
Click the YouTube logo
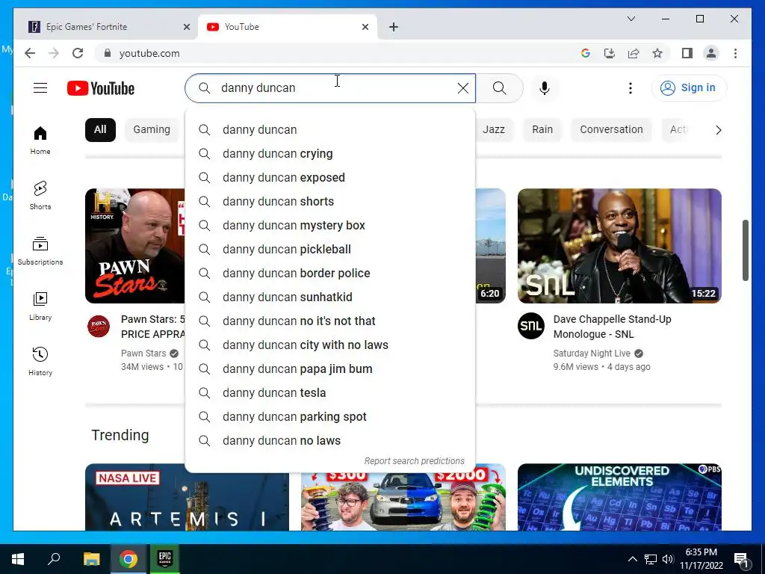coord(101,88)
